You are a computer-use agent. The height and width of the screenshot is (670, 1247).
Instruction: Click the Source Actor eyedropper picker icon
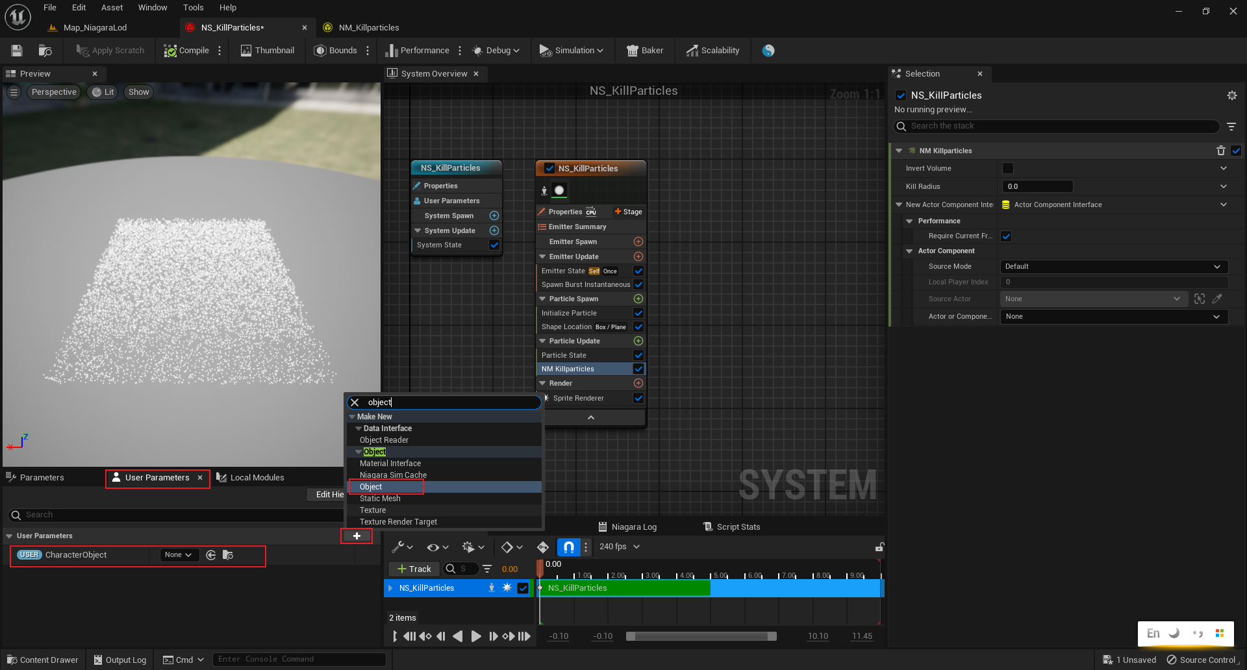tap(1217, 299)
